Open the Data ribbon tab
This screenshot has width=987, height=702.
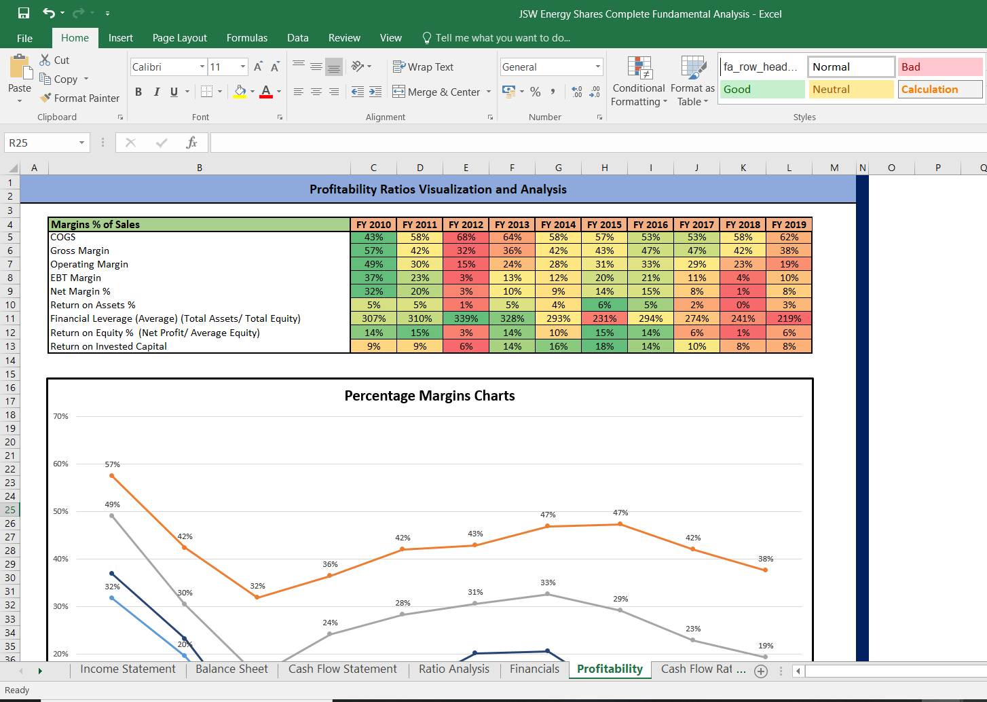pyautogui.click(x=298, y=38)
